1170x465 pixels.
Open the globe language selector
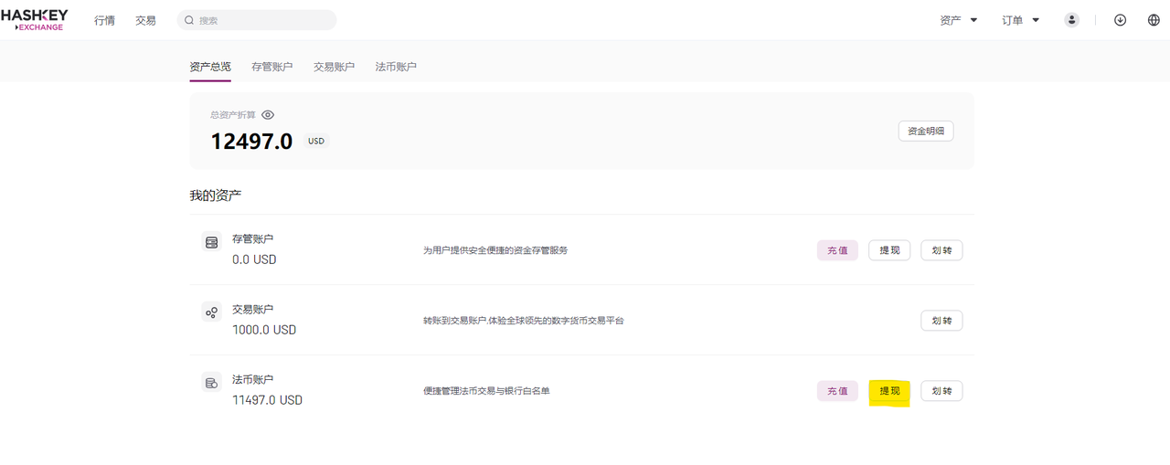coord(1154,20)
